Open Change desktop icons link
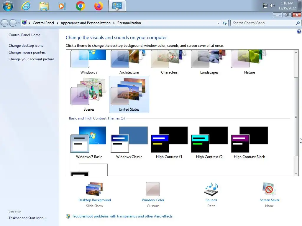302x226 pixels. pos(26,46)
